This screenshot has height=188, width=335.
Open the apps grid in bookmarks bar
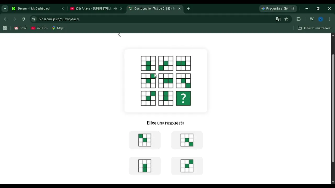pos(5,28)
